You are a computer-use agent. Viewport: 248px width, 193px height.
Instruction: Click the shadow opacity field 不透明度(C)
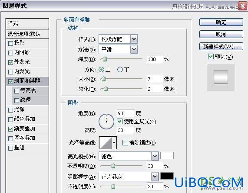[x=155, y=187]
